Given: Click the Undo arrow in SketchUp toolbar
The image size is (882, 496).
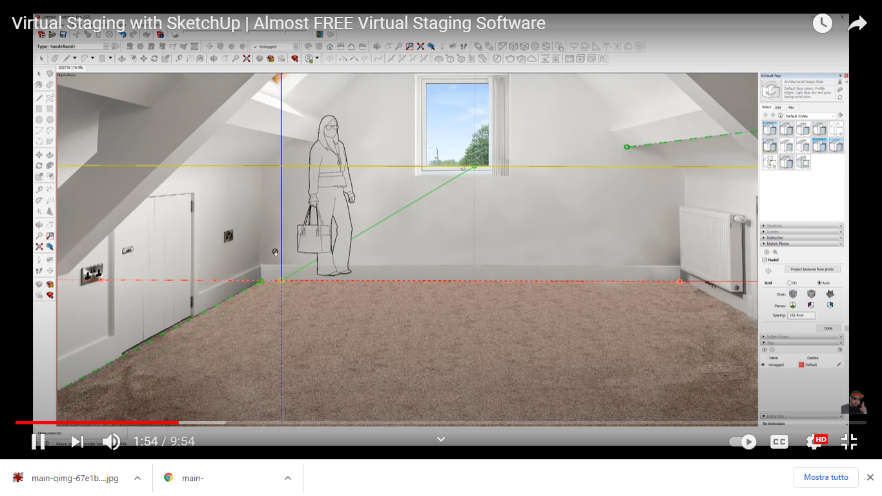Looking at the screenshot, I should pyautogui.click(x=121, y=34).
